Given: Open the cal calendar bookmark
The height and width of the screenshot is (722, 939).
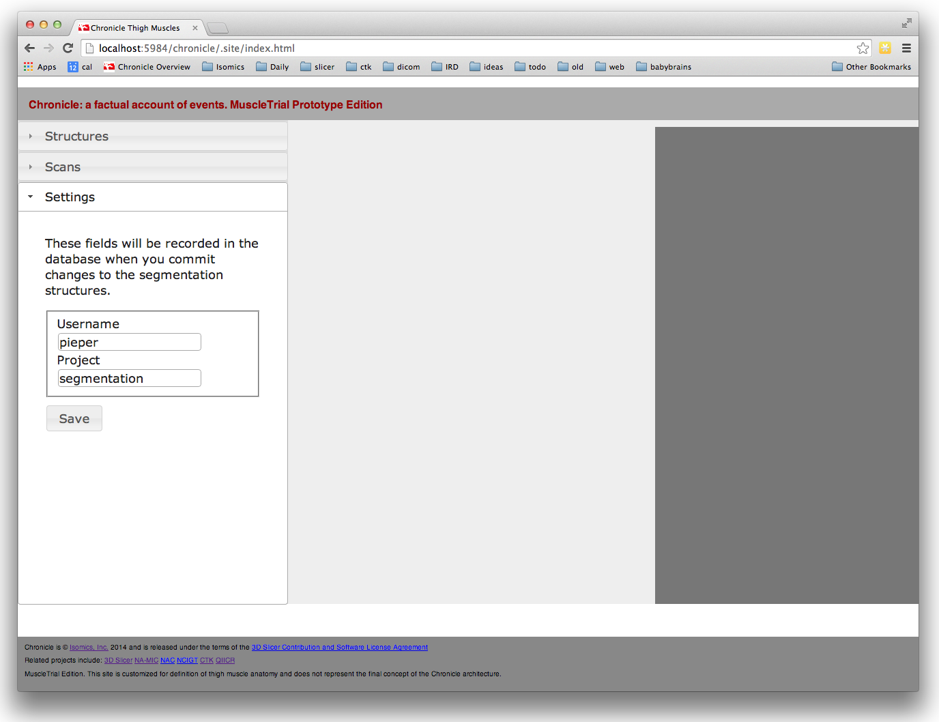Looking at the screenshot, I should (x=80, y=67).
